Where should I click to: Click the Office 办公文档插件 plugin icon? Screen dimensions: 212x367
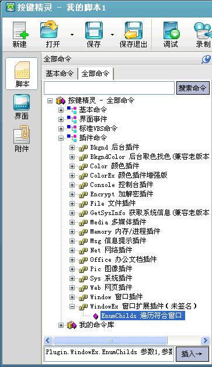(x=83, y=260)
